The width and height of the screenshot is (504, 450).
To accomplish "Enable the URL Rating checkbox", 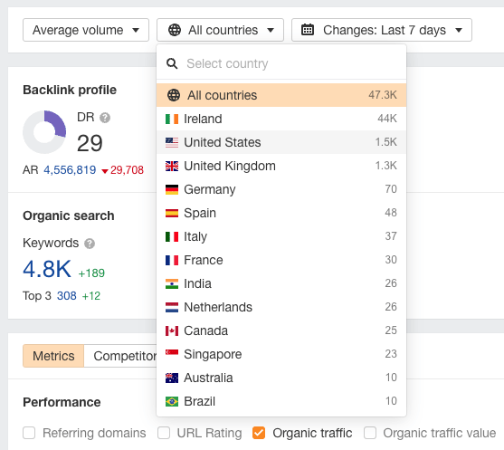I will (x=164, y=433).
